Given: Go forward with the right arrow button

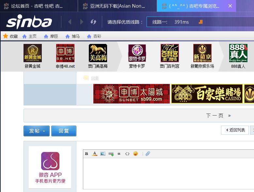Looking at the screenshot, I should point(82,22).
